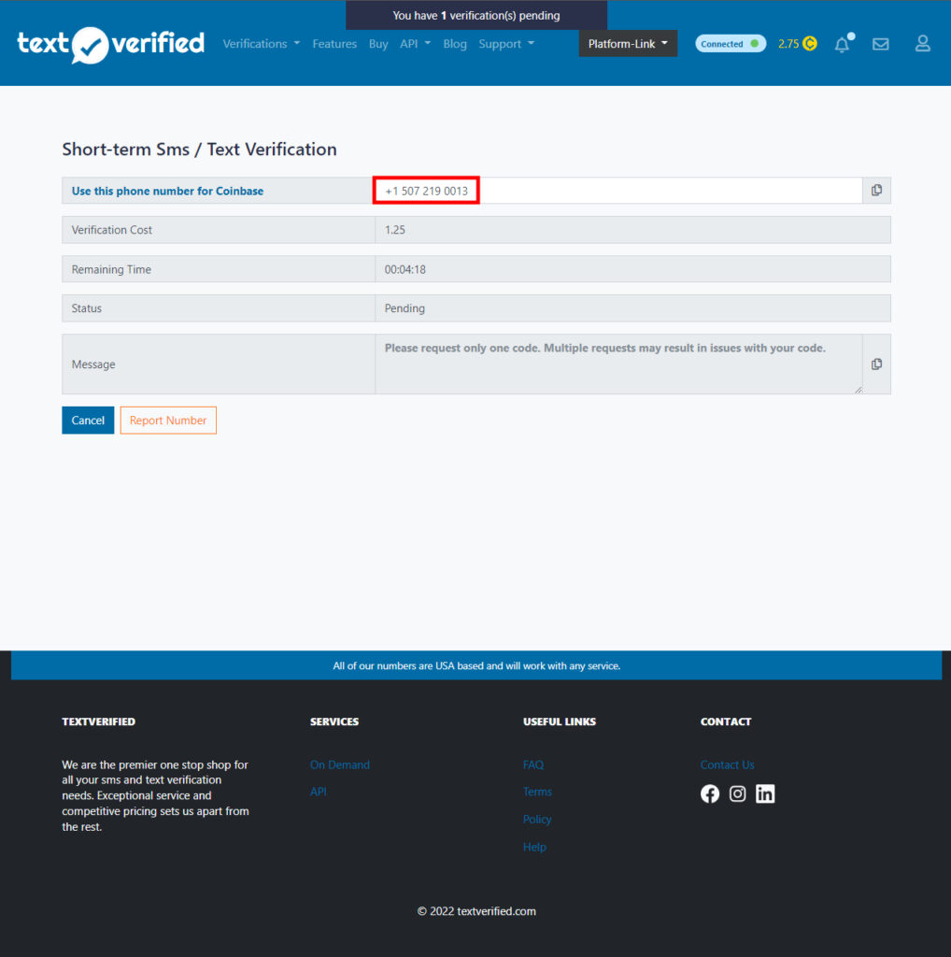951x957 pixels.
Task: Expand the Support dropdown menu
Action: point(506,44)
